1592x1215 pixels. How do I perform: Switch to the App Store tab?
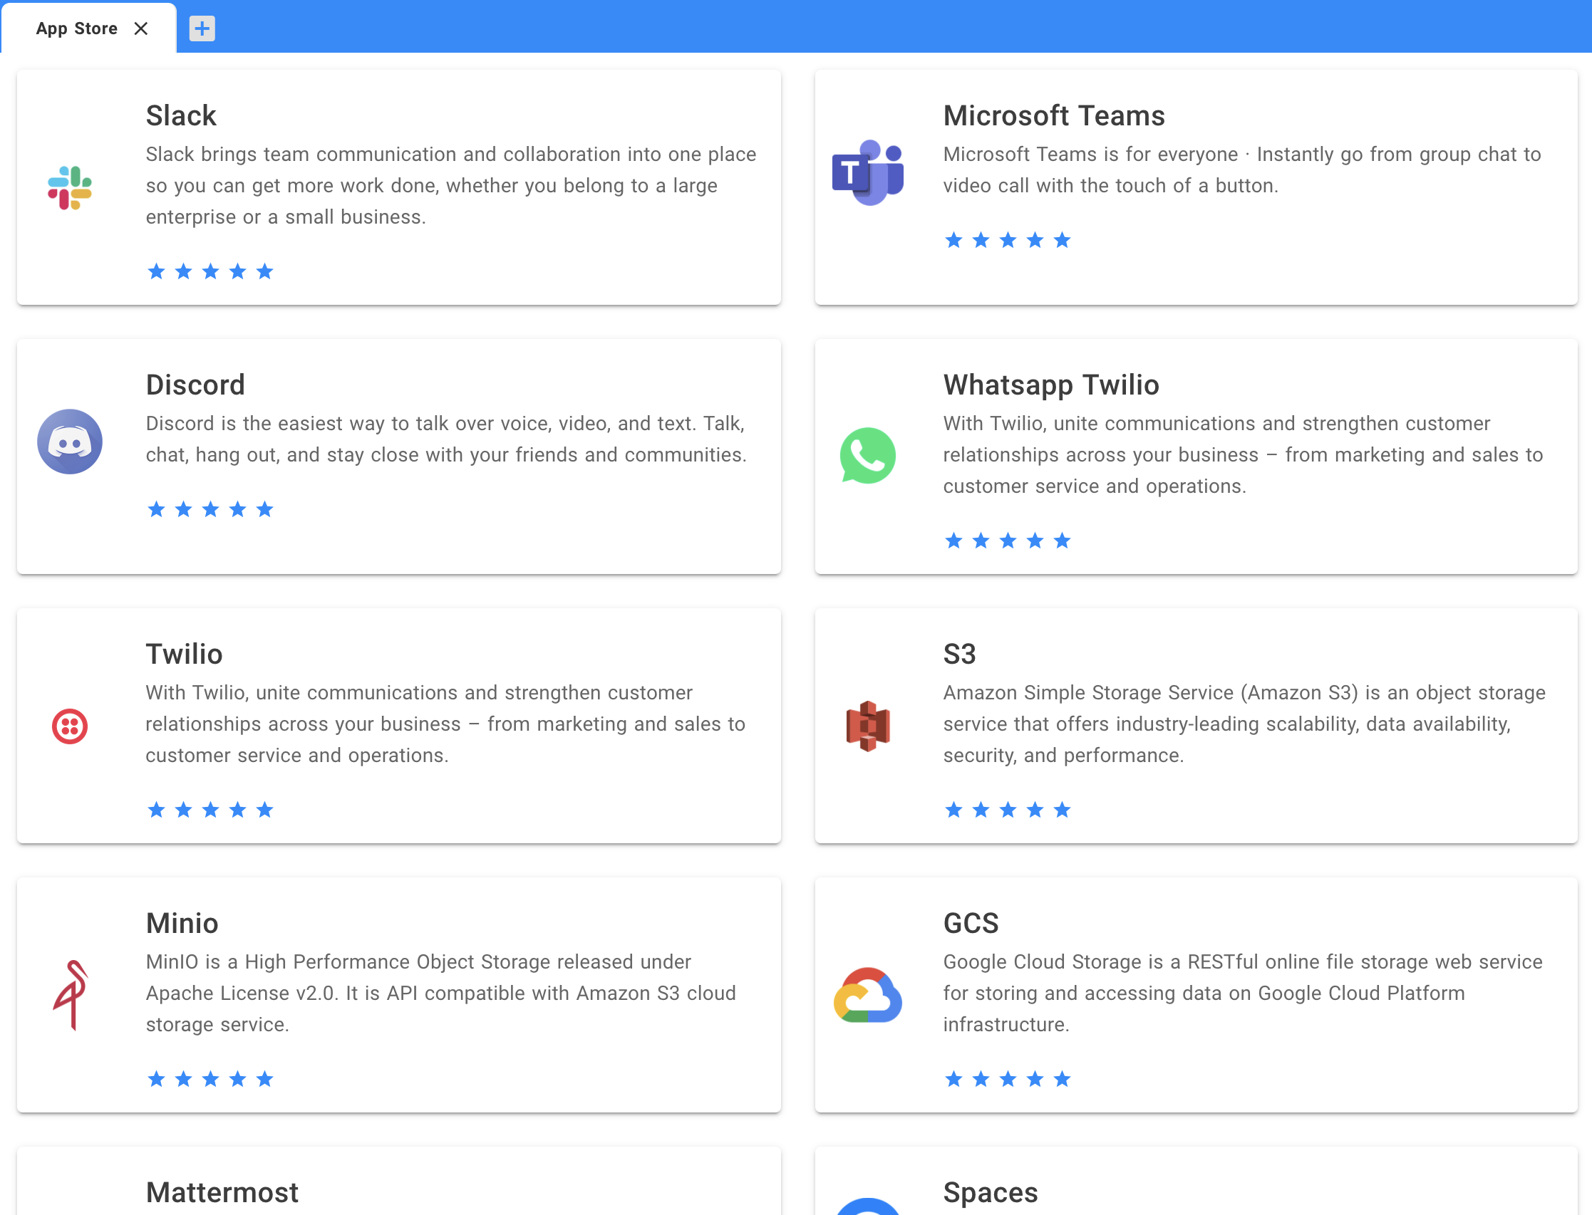pos(77,28)
